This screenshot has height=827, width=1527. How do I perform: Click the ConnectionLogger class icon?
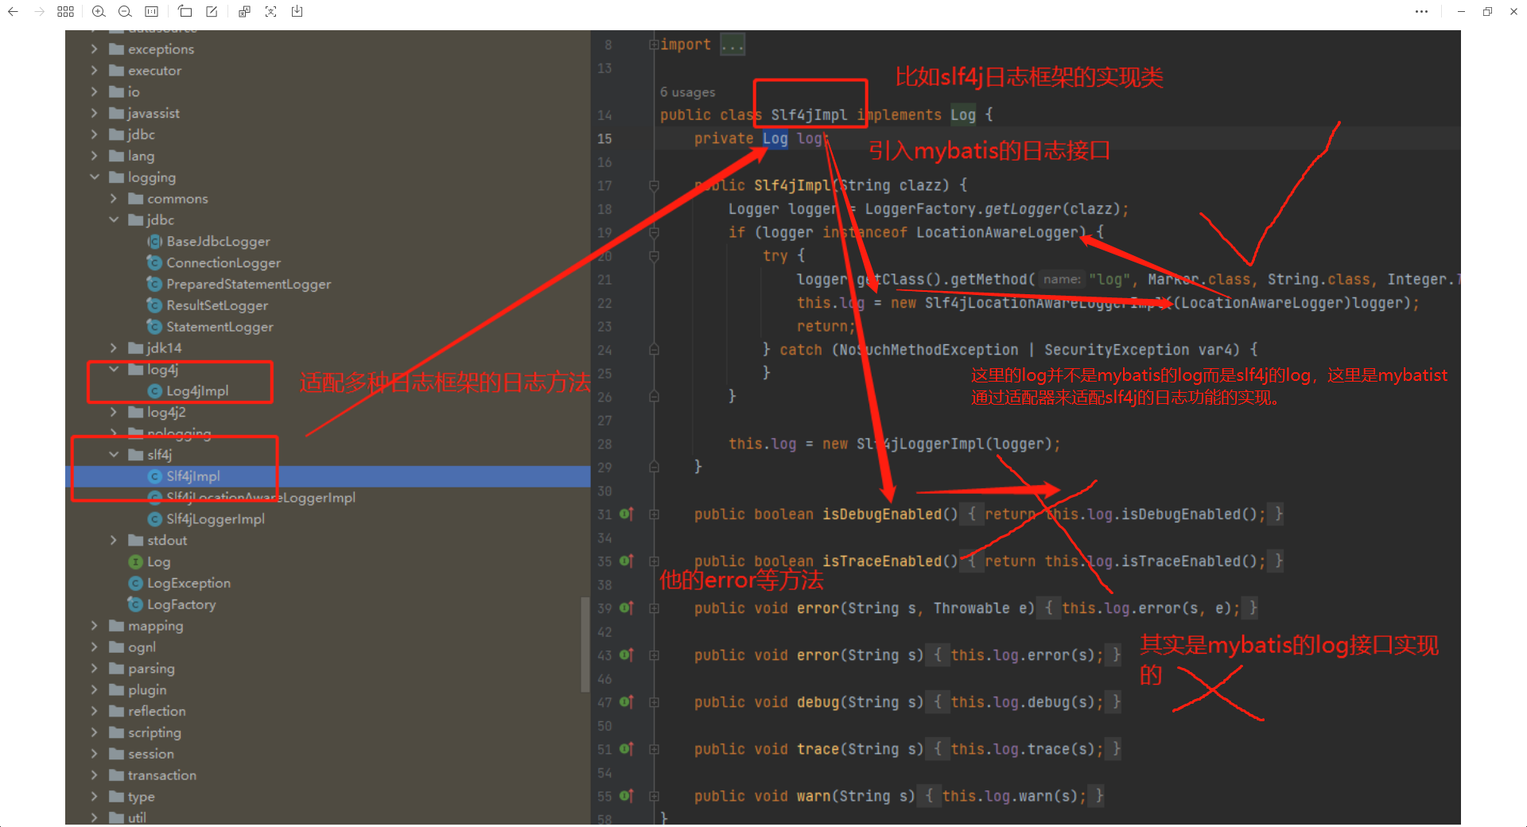point(155,263)
